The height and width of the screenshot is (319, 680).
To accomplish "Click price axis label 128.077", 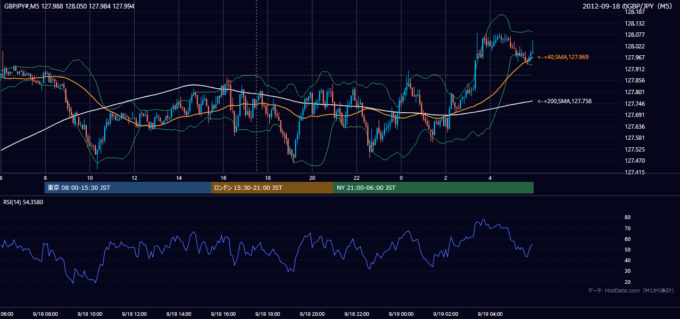I will tap(634, 35).
